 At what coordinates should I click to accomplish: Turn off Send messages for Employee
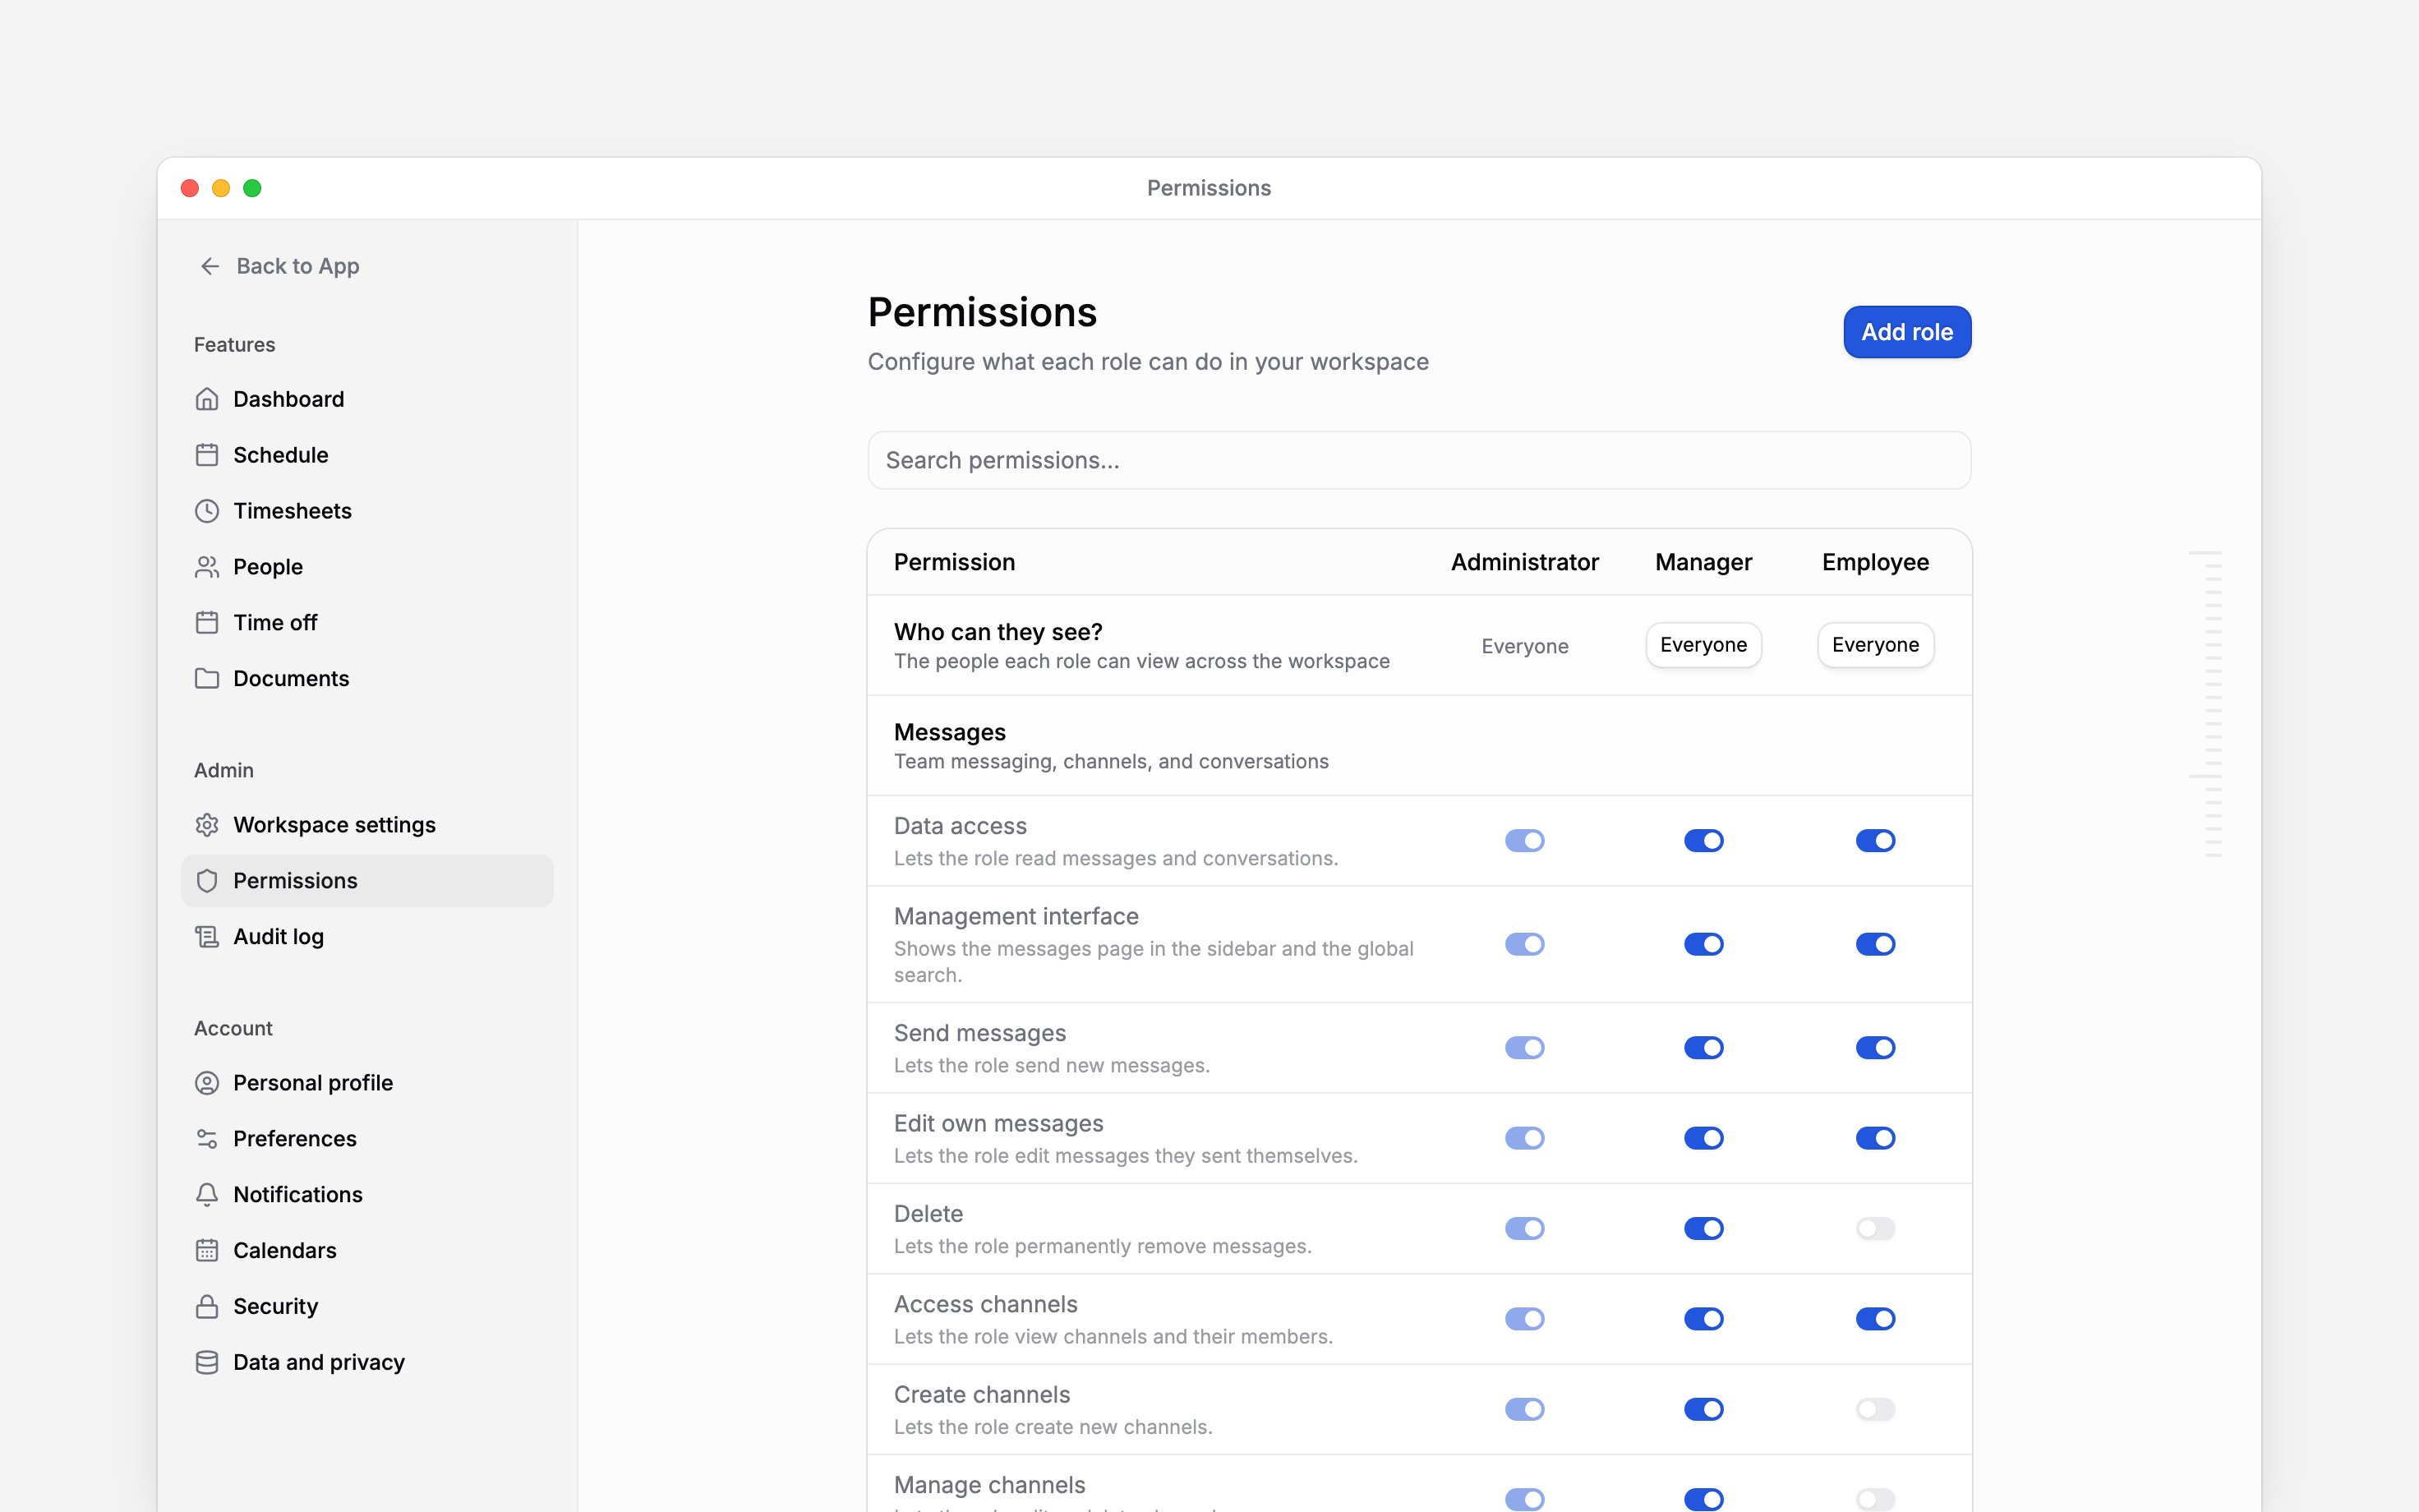1875,1048
